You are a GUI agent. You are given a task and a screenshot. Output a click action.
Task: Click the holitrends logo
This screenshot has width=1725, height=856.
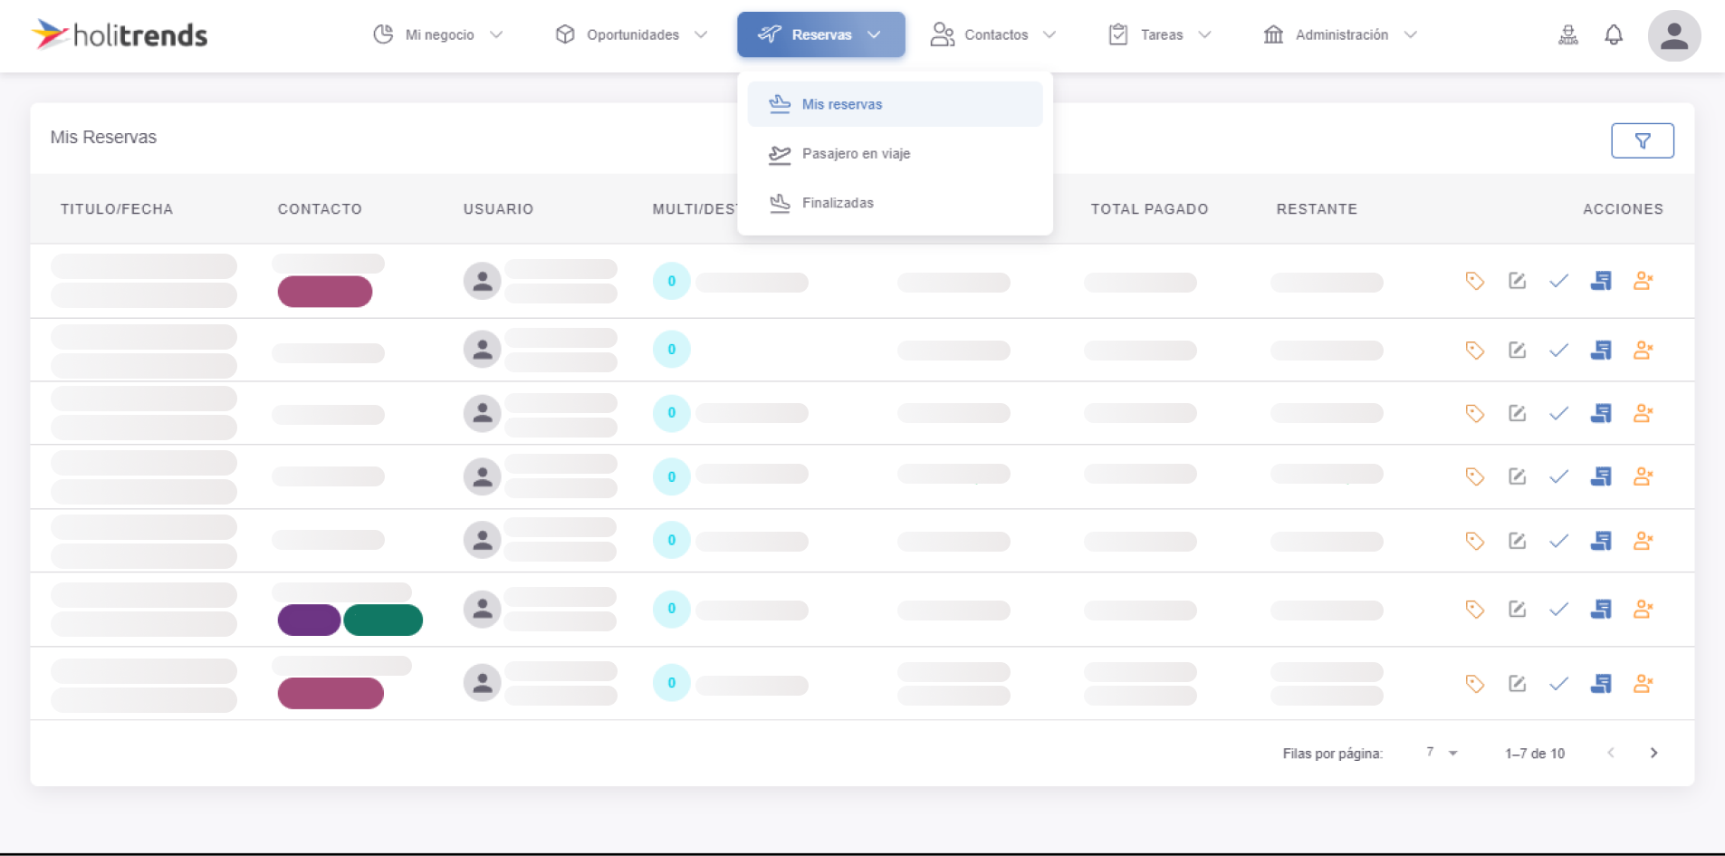(120, 34)
